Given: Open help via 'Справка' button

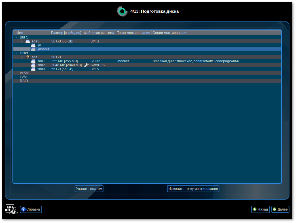Looking at the screenshot, I should tap(31, 209).
